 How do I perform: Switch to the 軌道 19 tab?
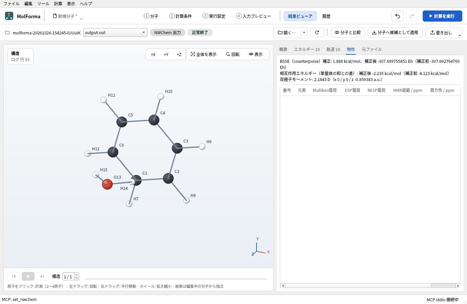pyautogui.click(x=333, y=49)
